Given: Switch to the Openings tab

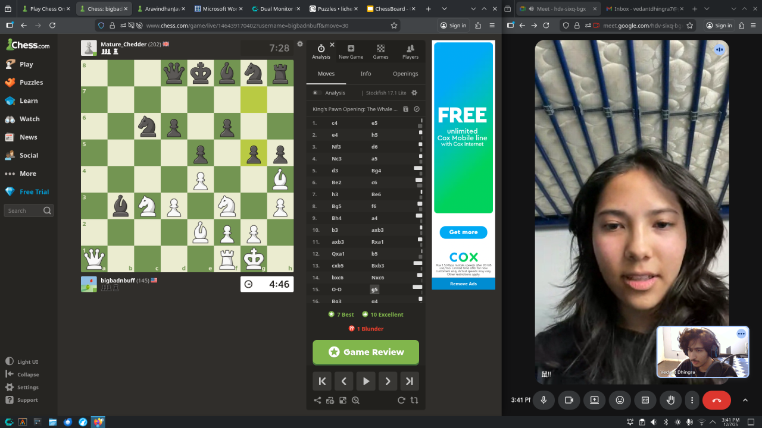Looking at the screenshot, I should pos(405,74).
